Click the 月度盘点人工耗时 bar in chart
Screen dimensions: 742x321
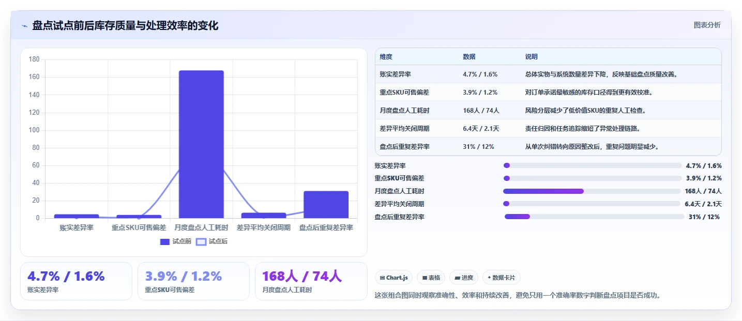pos(201,144)
